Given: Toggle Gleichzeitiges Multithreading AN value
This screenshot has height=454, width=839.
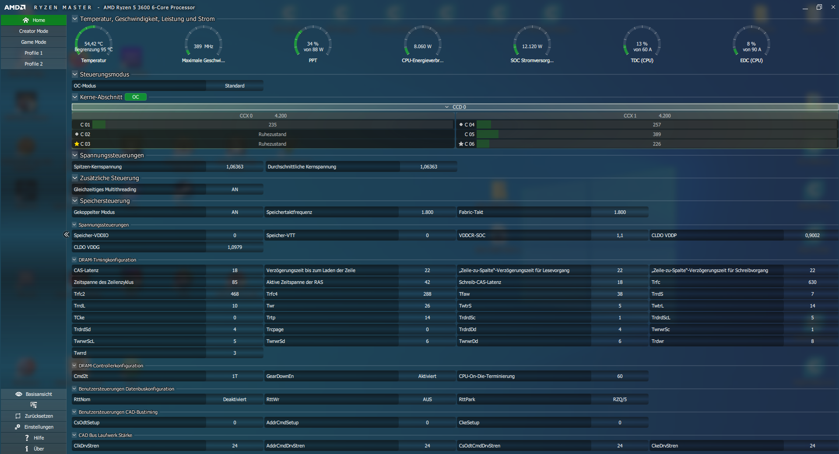Looking at the screenshot, I should [235, 189].
